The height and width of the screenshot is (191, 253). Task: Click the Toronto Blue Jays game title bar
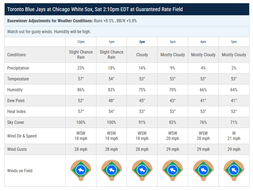(x=95, y=10)
